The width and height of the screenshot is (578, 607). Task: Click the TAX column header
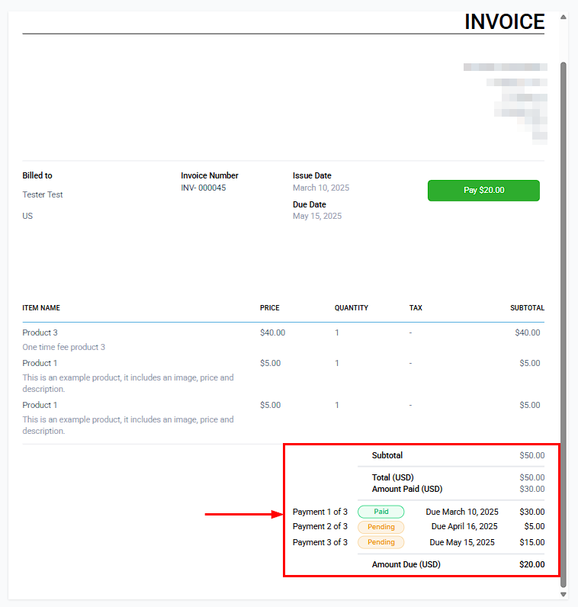coord(416,308)
